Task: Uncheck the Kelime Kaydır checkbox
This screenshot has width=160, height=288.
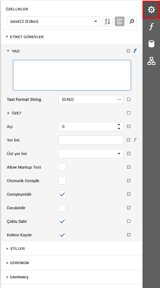Action: coord(62,235)
